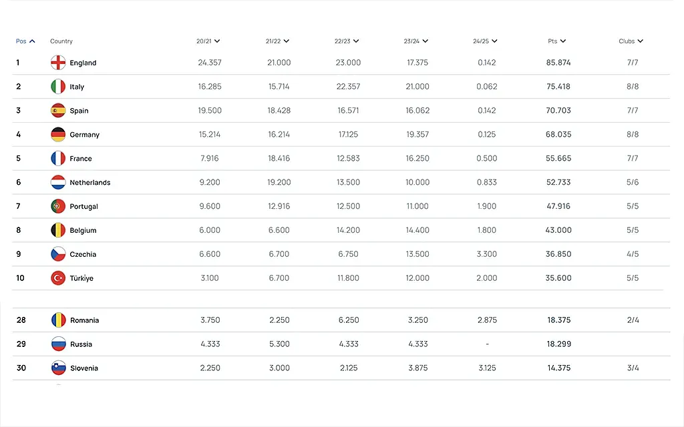Click the Czechia flag icon

(58, 254)
